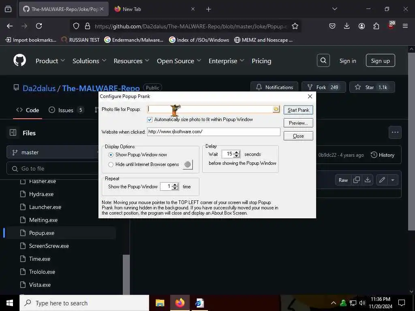Image resolution: width=415 pixels, height=311 pixels.
Task: View file History link
Action: pos(383,155)
